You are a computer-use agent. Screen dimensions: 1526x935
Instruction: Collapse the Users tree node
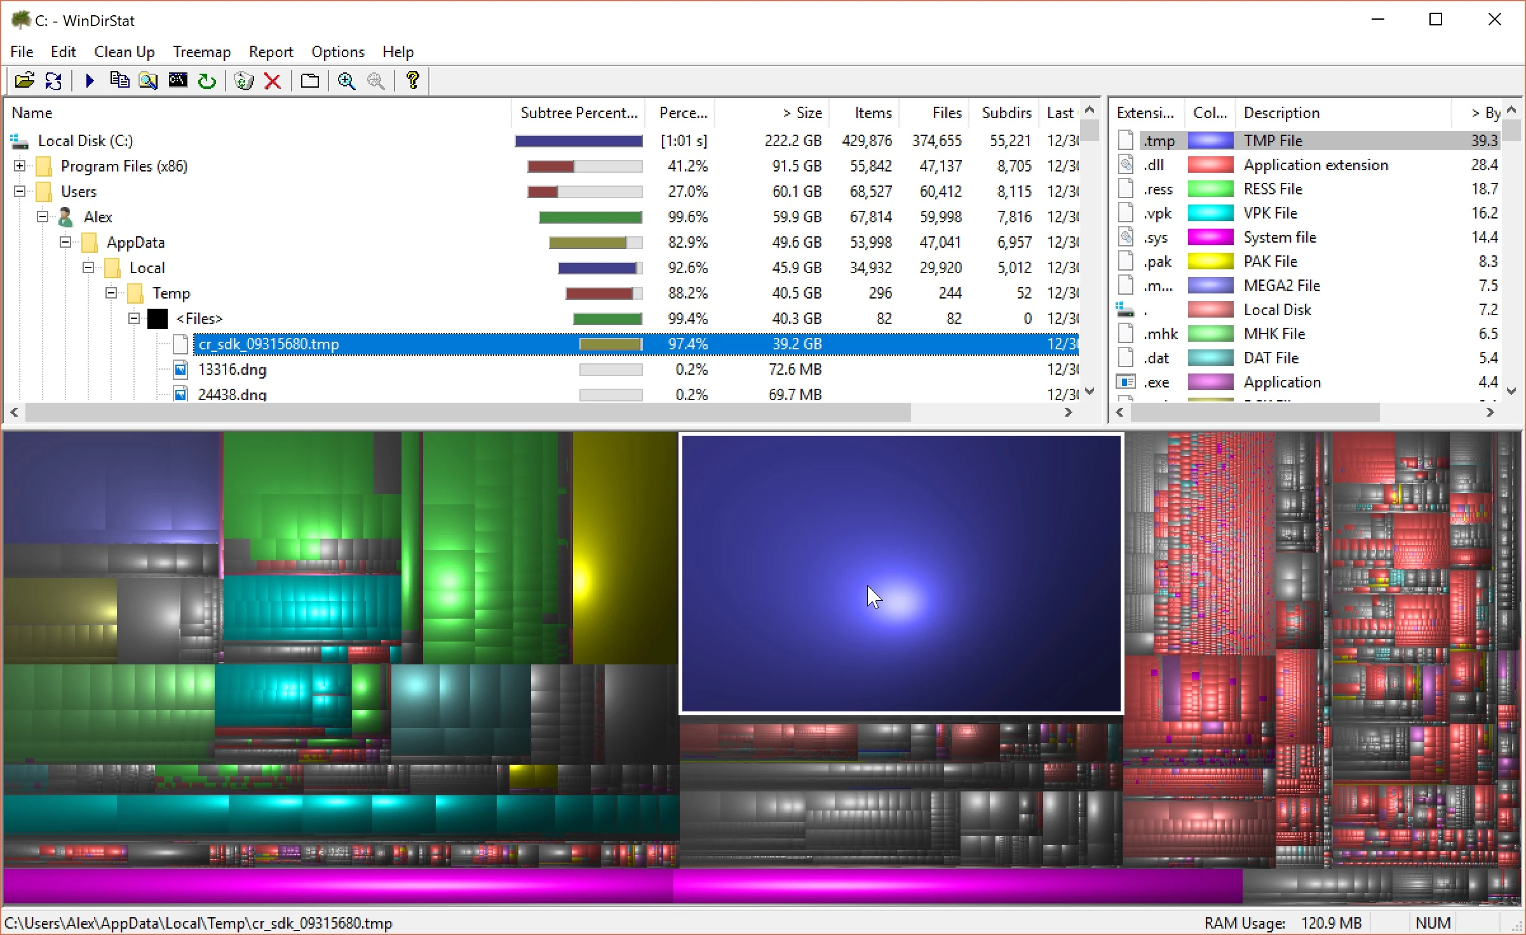pos(20,192)
